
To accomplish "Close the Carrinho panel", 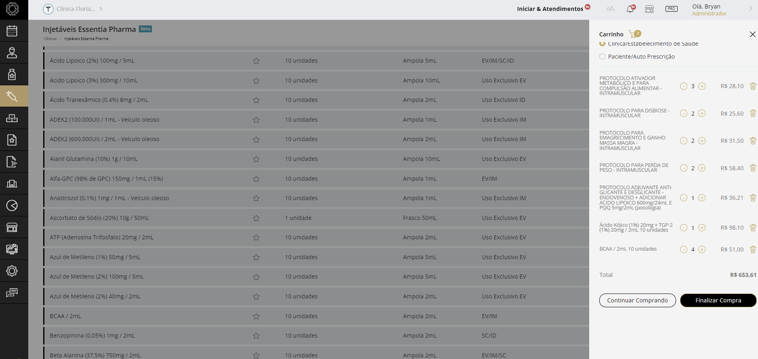I will click(x=752, y=34).
